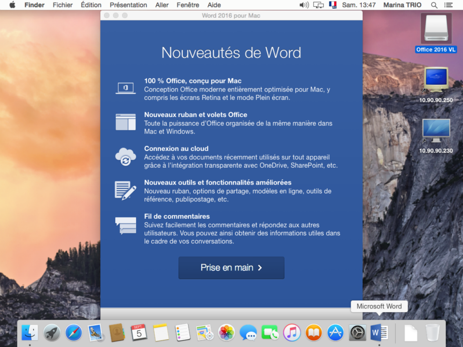This screenshot has width=463, height=347.
Task: Click Microsoft Word icon in Dock
Action: (x=379, y=333)
